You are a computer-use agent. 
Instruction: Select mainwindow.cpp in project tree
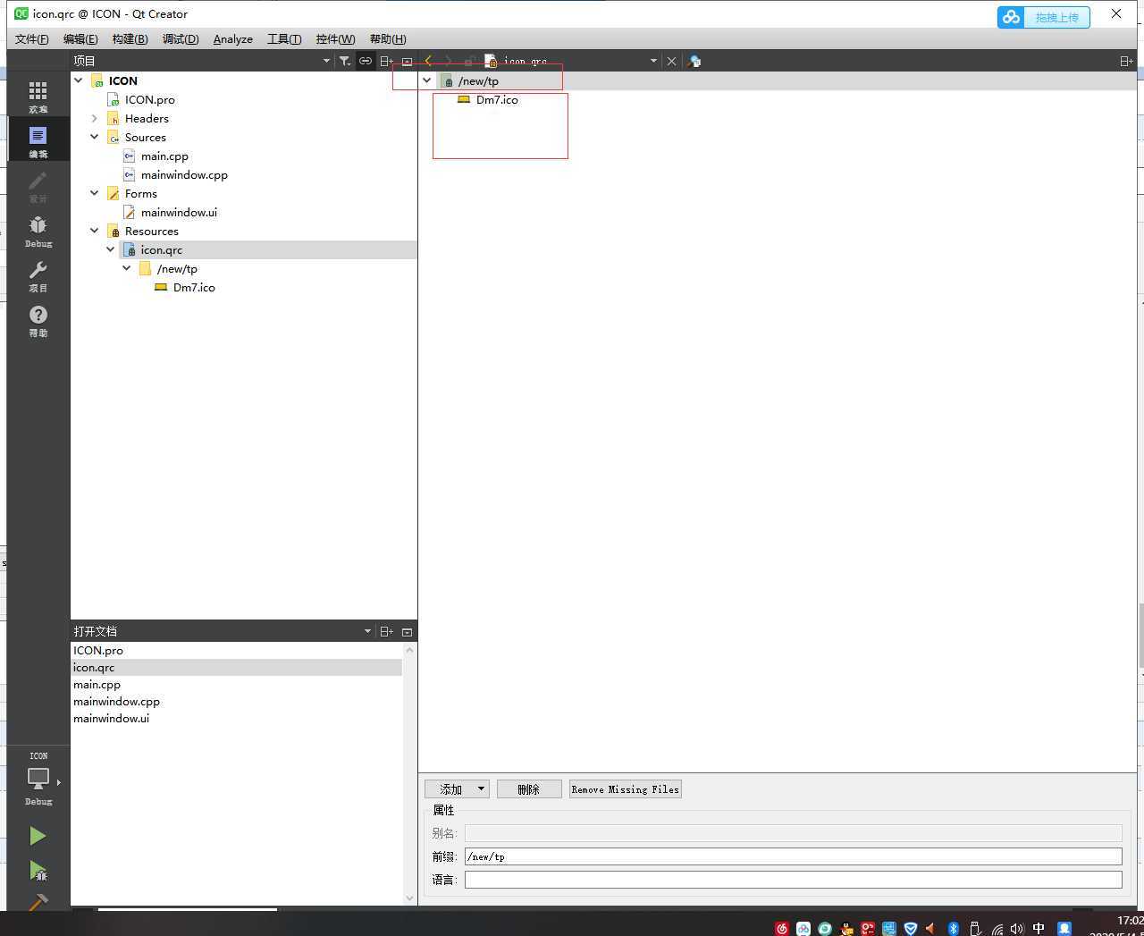(184, 174)
